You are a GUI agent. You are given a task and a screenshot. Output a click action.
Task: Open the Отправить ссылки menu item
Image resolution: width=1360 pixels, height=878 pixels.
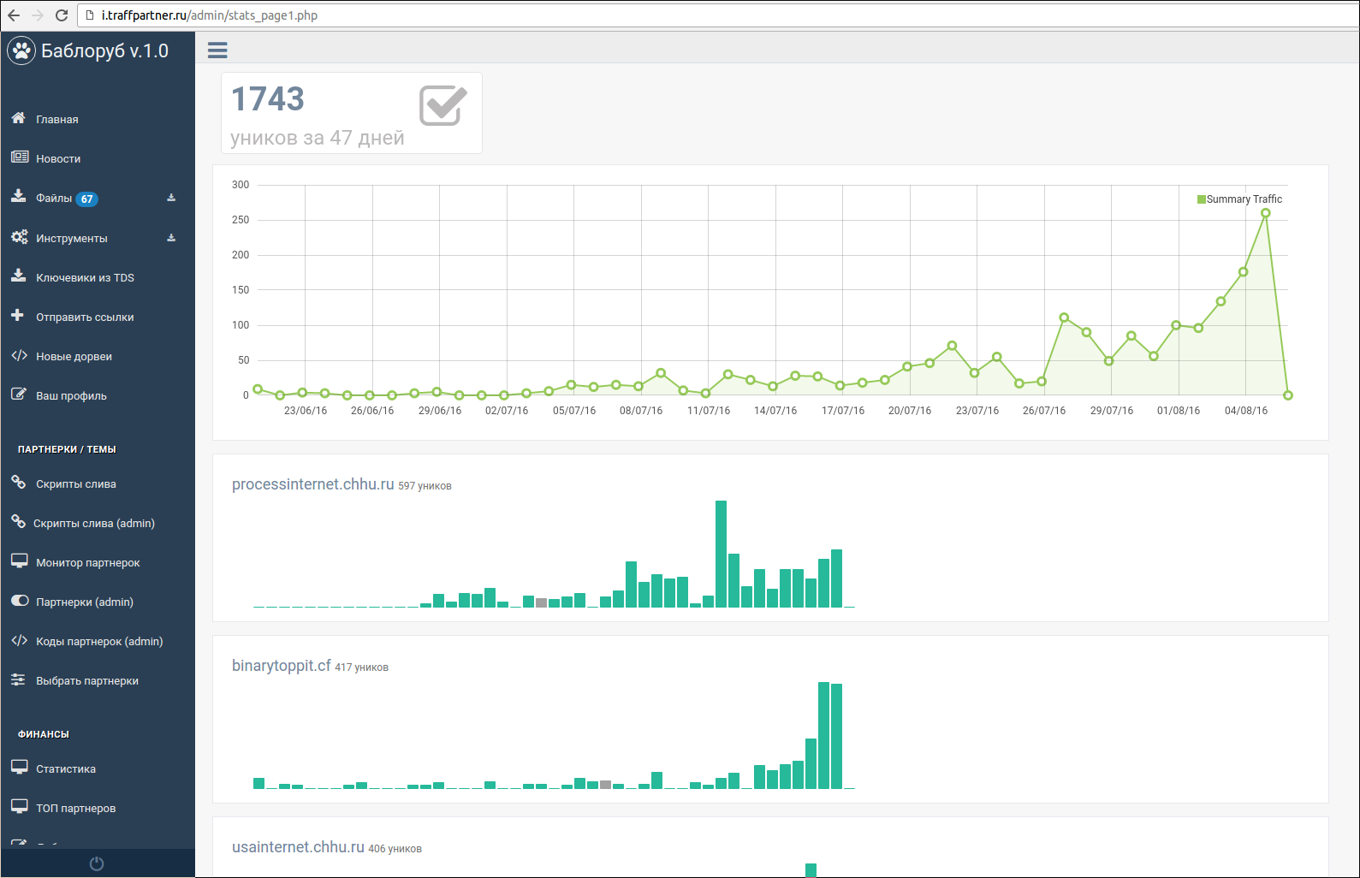point(85,317)
